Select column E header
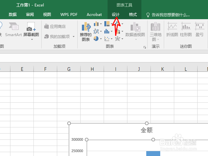 coord(22,69)
